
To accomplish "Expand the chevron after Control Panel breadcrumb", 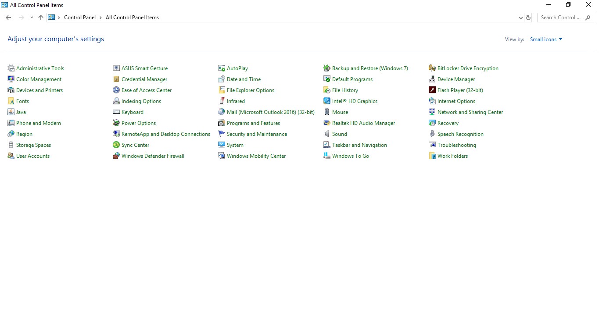I will point(101,18).
